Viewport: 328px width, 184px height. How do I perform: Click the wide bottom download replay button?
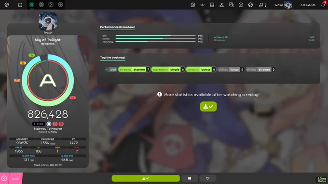pos(146,178)
